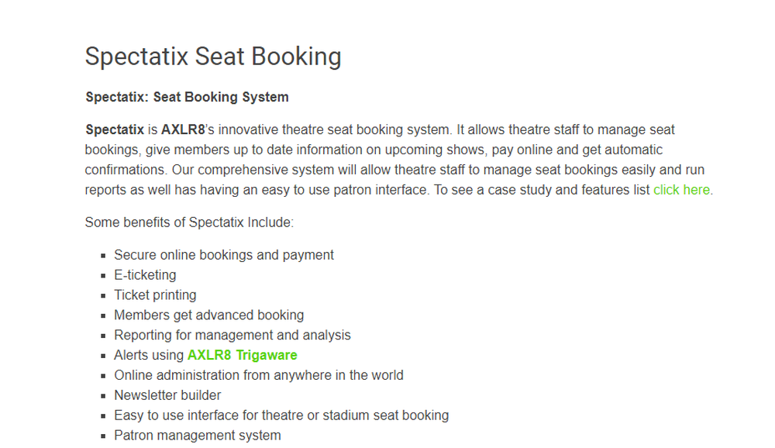The width and height of the screenshot is (775, 448).
Task: Click the bold 'Spectatix' word starting the paragraph
Action: (115, 129)
